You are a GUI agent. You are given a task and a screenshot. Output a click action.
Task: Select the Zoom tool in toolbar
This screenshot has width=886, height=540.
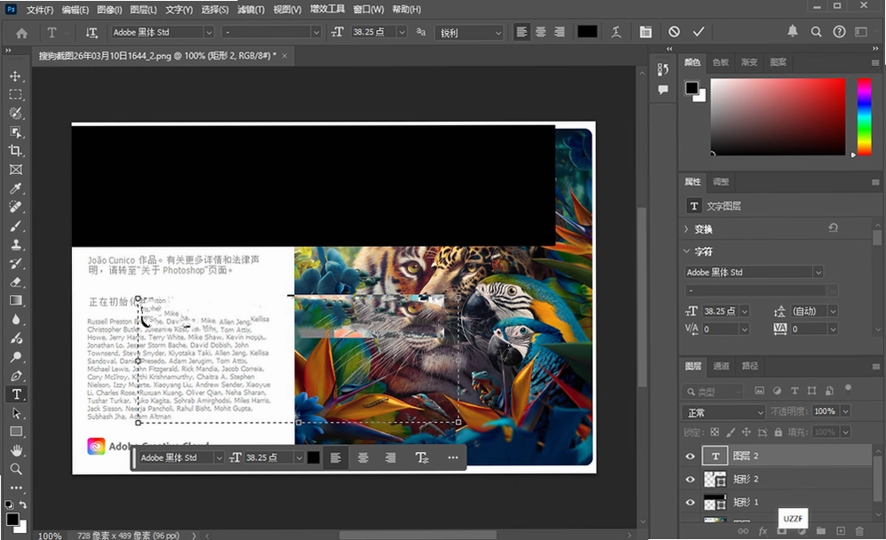[x=16, y=469]
